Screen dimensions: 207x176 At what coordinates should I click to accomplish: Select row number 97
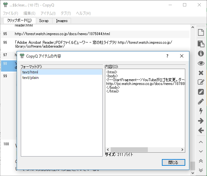5,55
